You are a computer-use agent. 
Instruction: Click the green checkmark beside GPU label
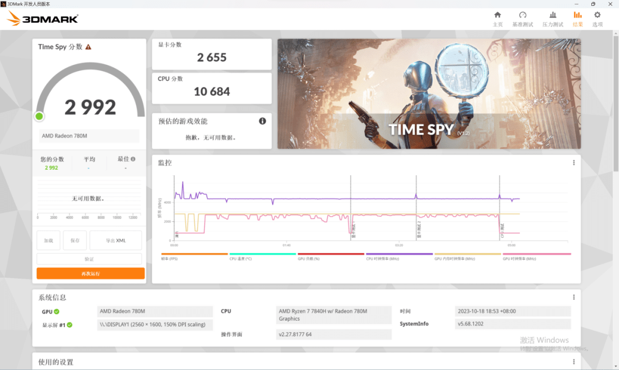(57, 311)
